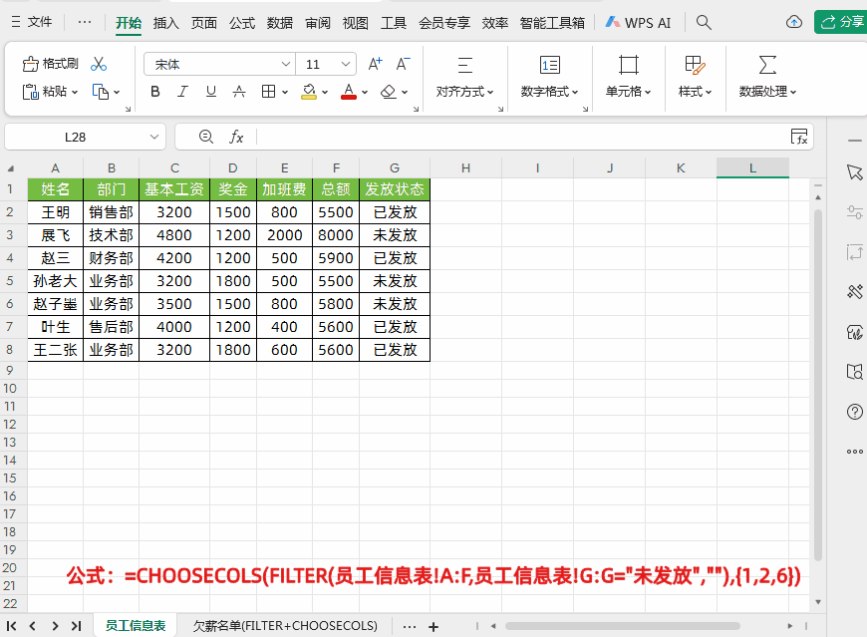Click the horizontal scrollbar thumb
Viewport: 867px width, 637px height.
pos(622,626)
